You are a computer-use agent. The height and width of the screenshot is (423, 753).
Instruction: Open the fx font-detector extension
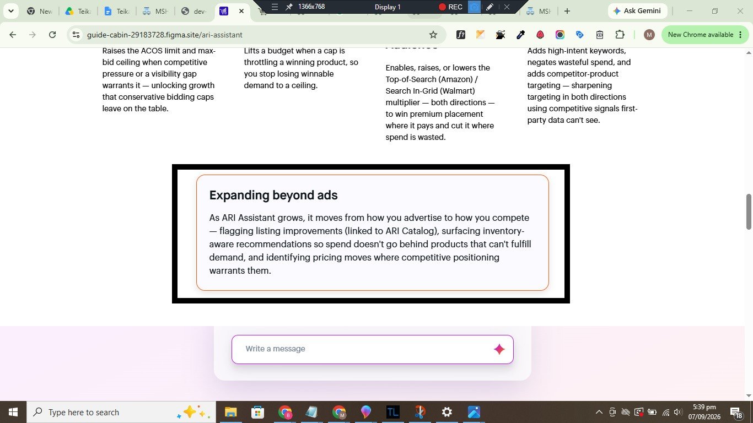point(461,35)
